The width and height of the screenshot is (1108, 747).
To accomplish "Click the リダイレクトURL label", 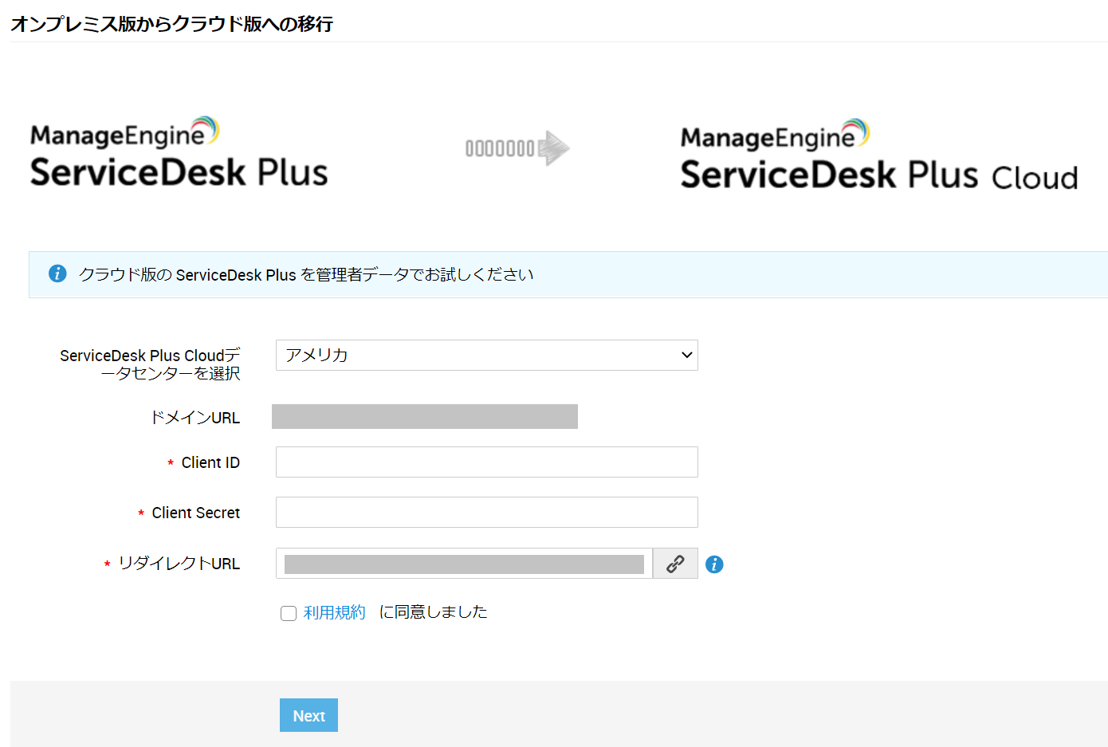I will (179, 564).
